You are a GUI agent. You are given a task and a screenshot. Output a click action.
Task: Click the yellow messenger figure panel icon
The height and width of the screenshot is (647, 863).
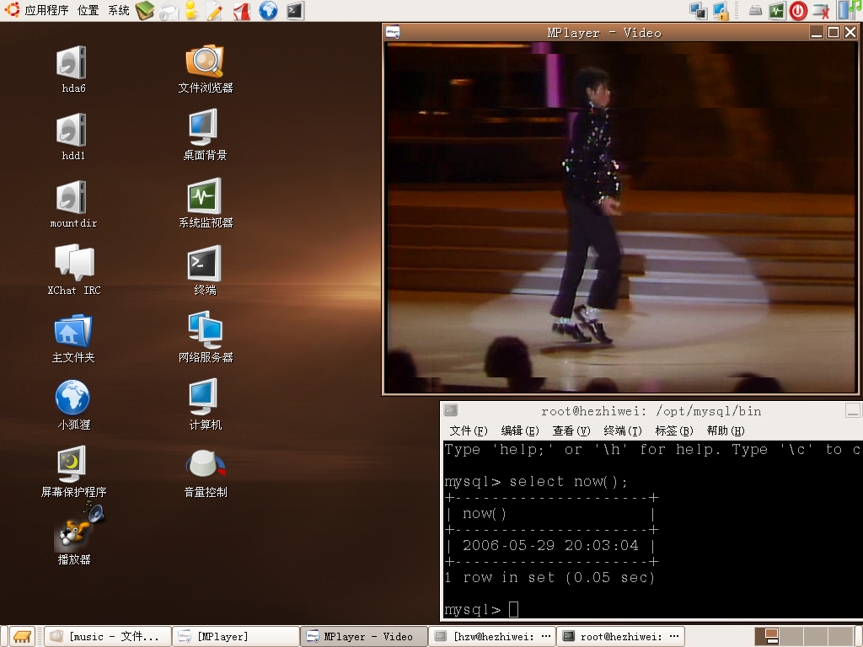(x=191, y=10)
